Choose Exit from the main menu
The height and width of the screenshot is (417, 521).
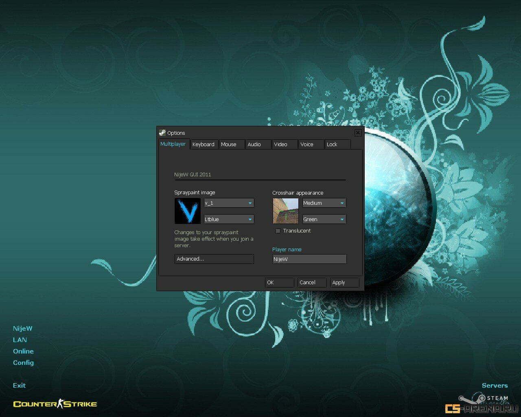point(19,386)
